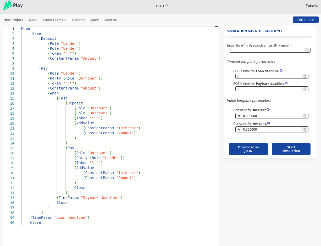Open help icon for Interest constant
This screenshot has width=321, height=246.
[268, 110]
